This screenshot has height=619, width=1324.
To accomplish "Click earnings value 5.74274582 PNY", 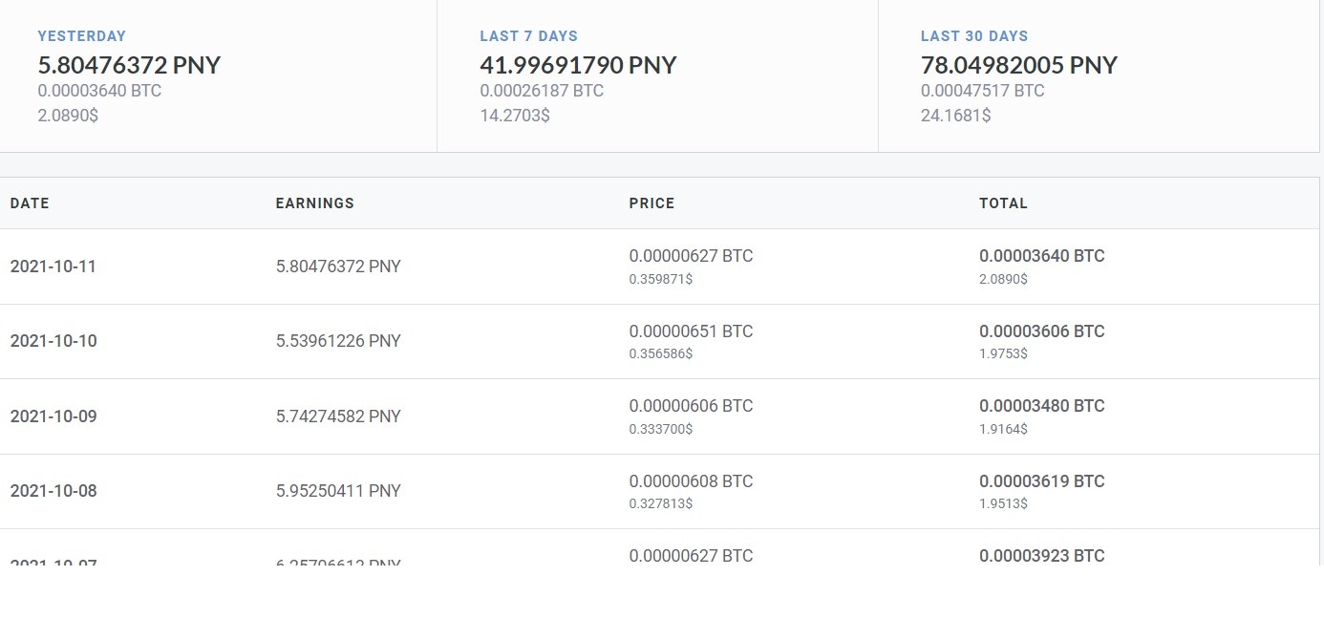I will coord(338,416).
